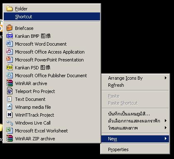
Task: Click the Windows Live Call phone icon
Action: 10,123
